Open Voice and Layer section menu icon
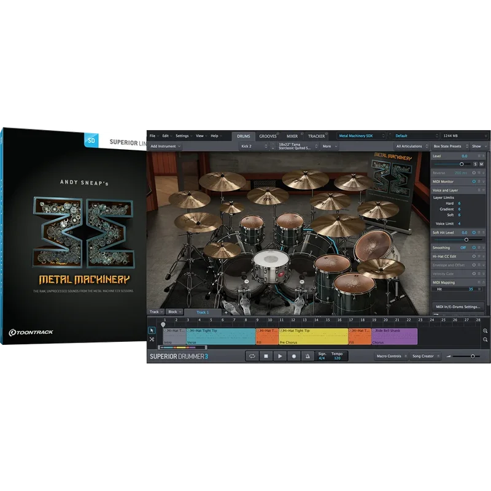Image resolution: width=491 pixels, height=491 pixels. [479, 190]
